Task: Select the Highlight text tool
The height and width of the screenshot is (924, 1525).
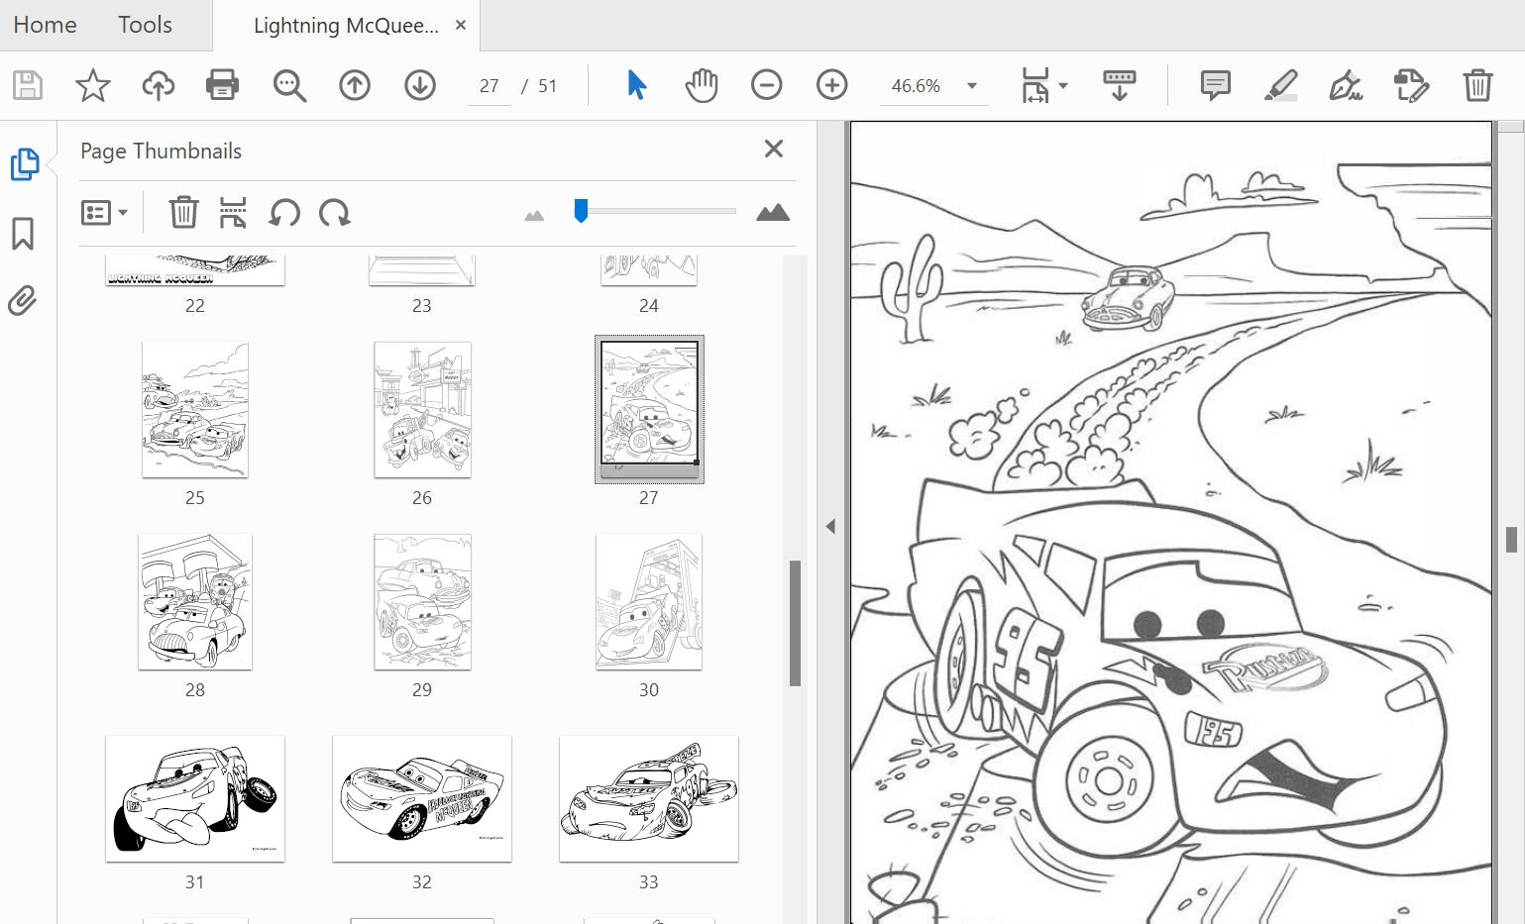Action: point(1280,85)
